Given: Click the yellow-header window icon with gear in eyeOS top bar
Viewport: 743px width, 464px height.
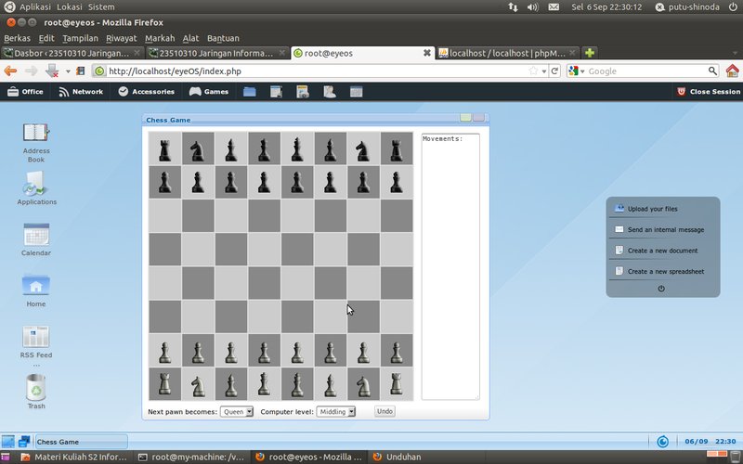Looking at the screenshot, I should [303, 91].
